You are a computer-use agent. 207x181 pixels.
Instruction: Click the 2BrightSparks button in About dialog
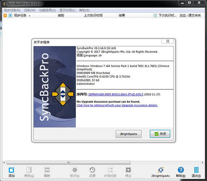point(128,134)
